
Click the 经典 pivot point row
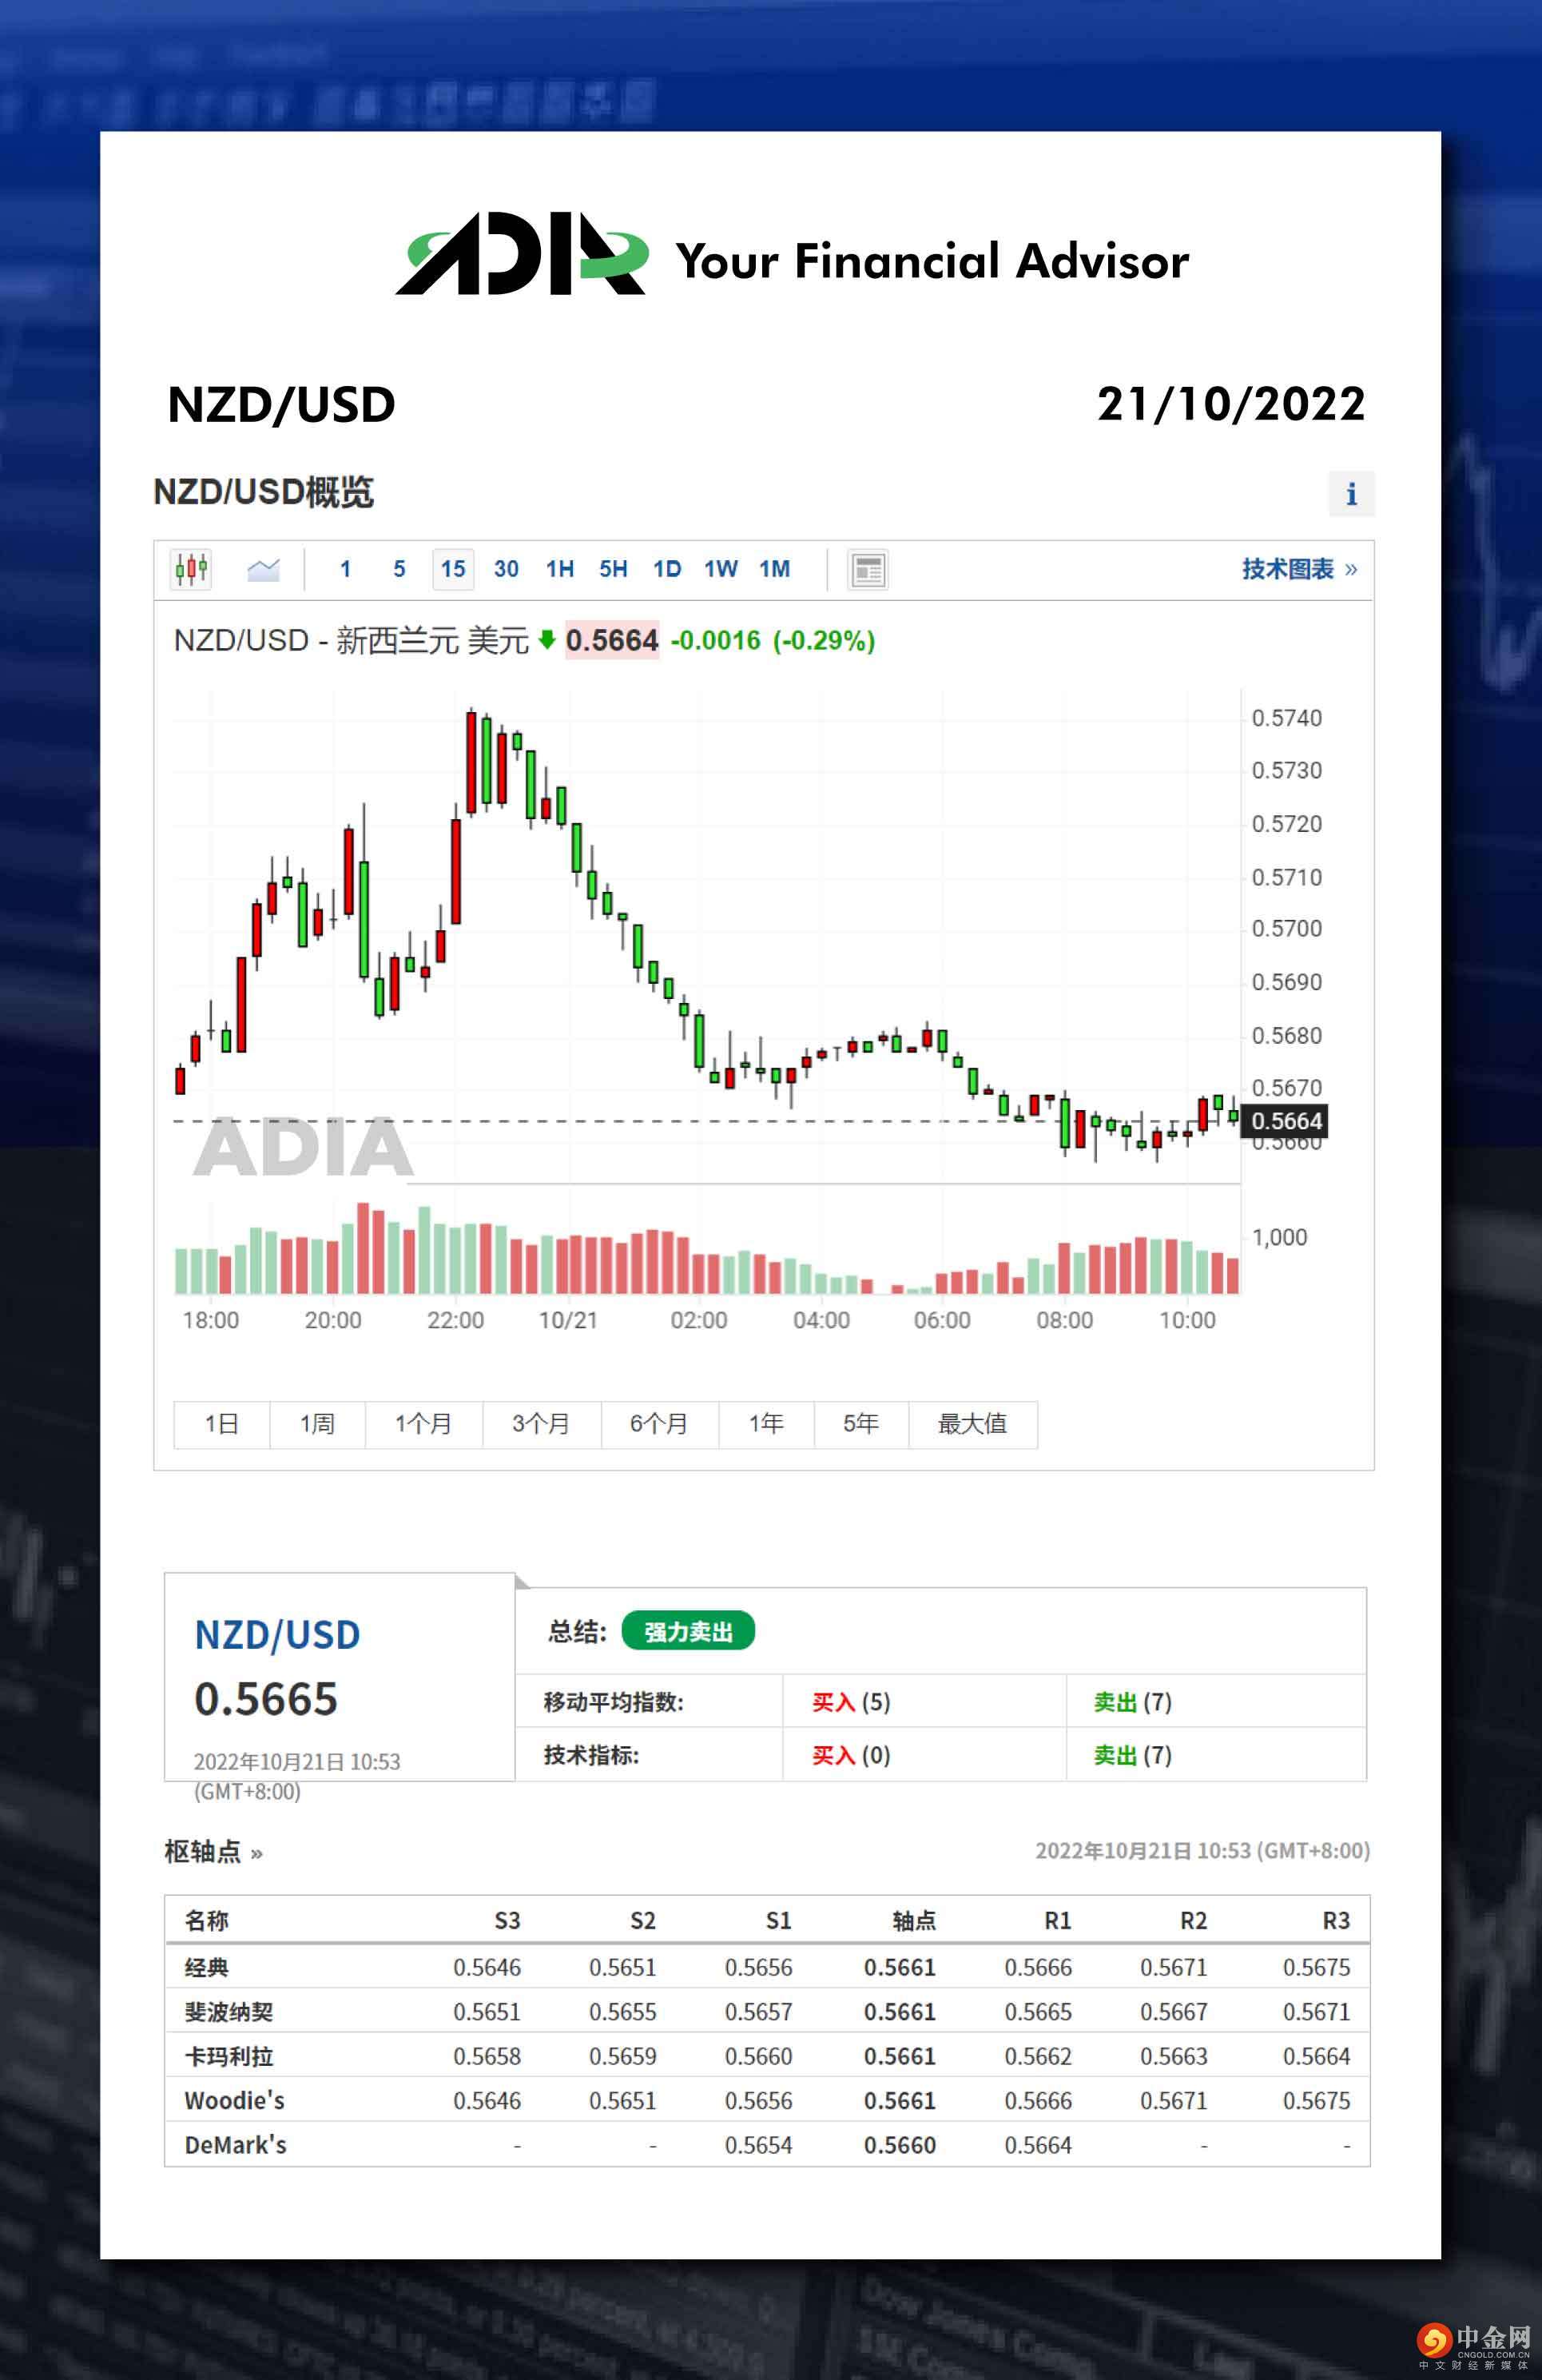(207, 1968)
